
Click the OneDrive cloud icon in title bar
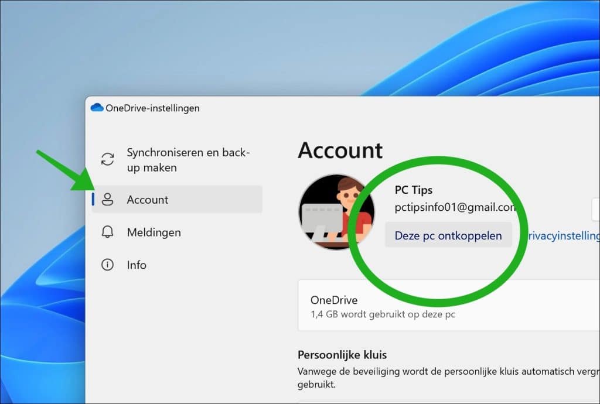97,107
